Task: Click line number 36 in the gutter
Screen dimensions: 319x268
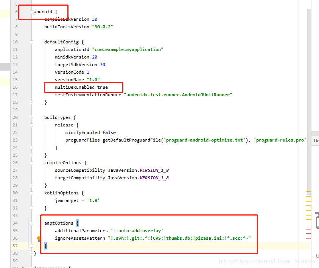Action: pos(15,238)
